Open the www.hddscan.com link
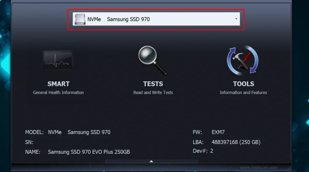 click(259, 168)
